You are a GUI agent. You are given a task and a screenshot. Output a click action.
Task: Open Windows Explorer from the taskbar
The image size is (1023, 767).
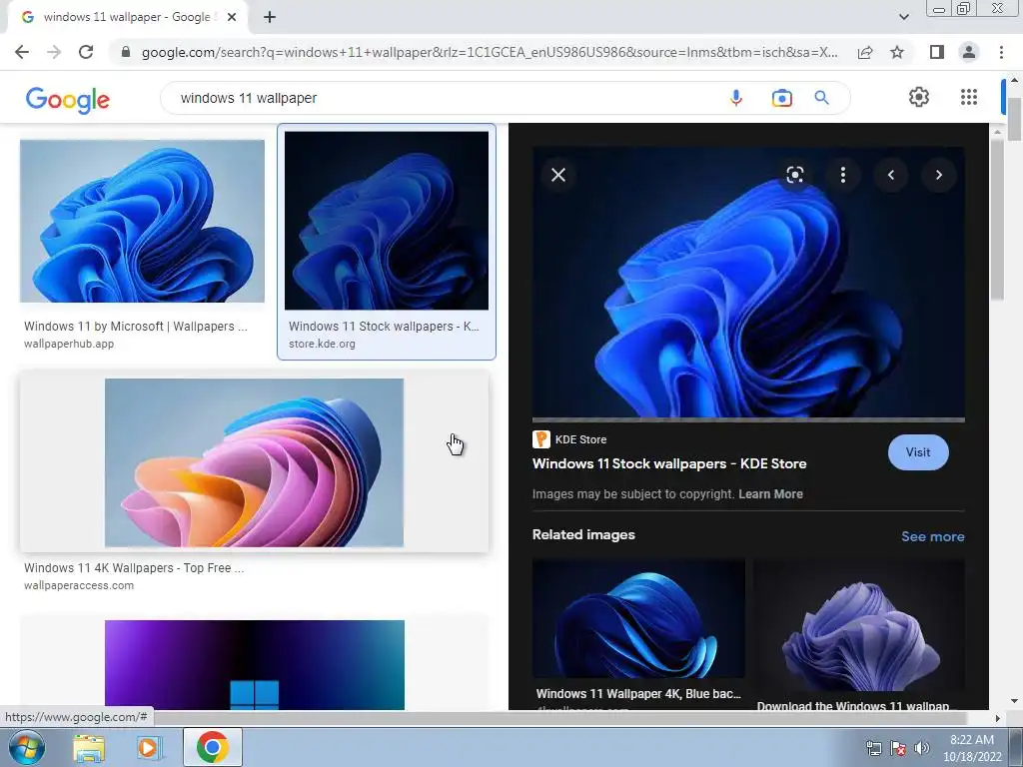tap(89, 747)
